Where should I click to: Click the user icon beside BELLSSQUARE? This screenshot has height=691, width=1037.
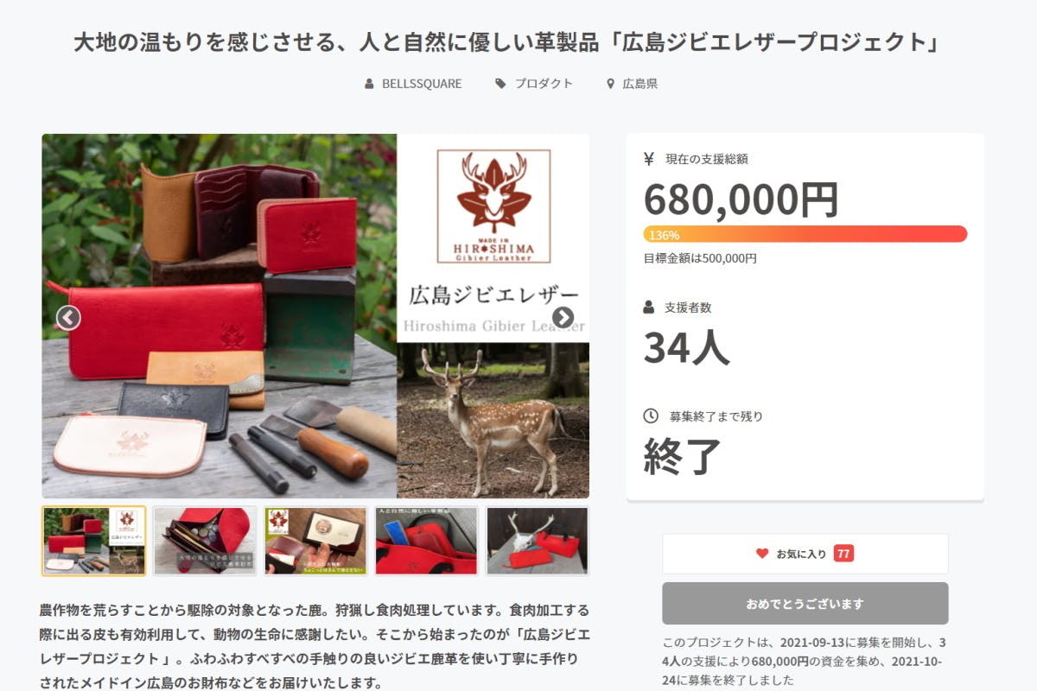pyautogui.click(x=369, y=84)
